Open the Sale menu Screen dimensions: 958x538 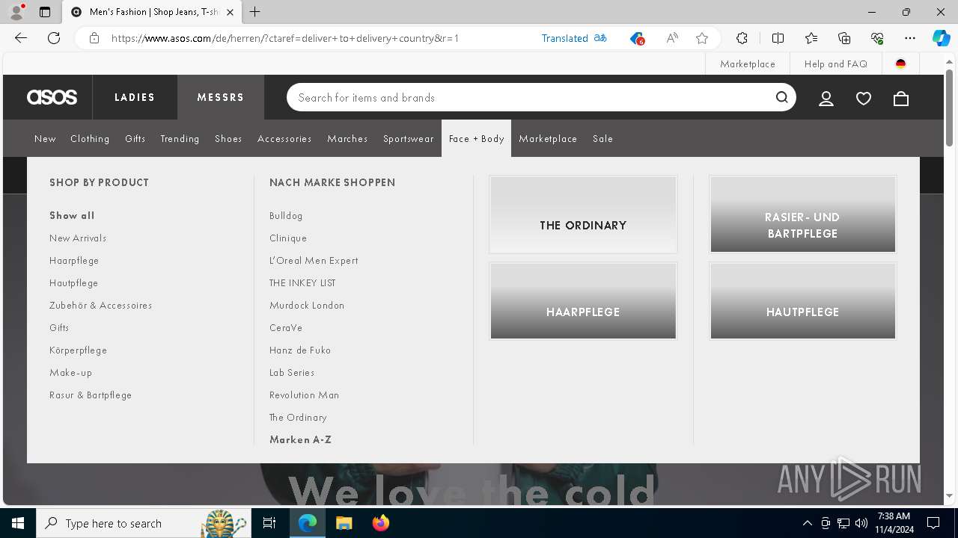pyautogui.click(x=602, y=138)
